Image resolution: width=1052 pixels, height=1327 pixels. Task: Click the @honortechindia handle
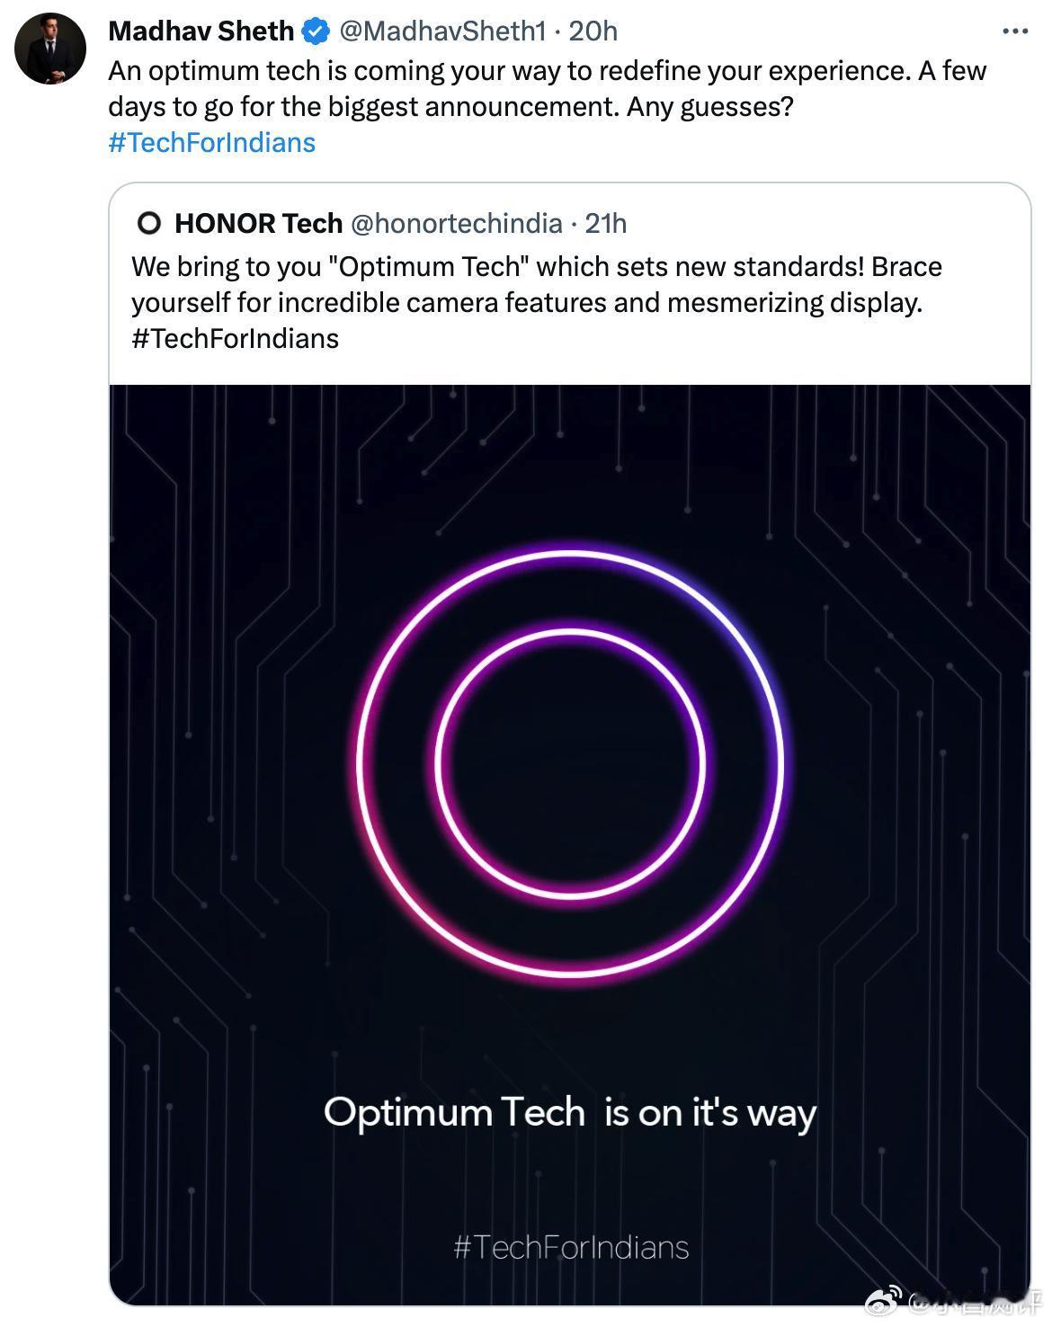(x=456, y=223)
